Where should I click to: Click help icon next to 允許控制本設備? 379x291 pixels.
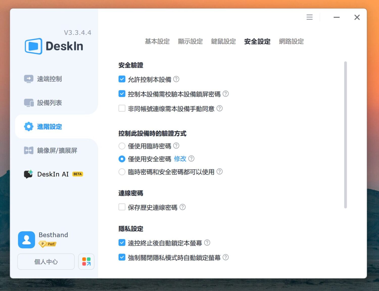coord(176,79)
